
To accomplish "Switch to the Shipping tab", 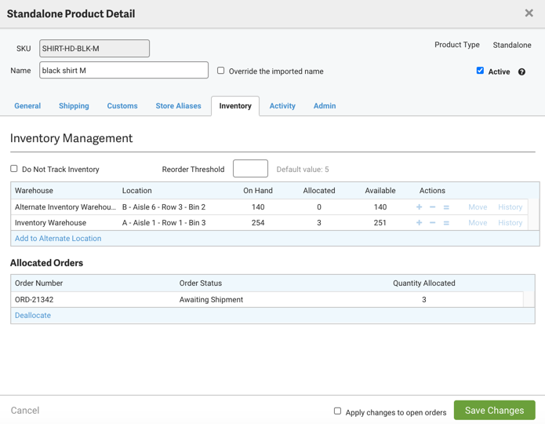I will click(x=74, y=106).
